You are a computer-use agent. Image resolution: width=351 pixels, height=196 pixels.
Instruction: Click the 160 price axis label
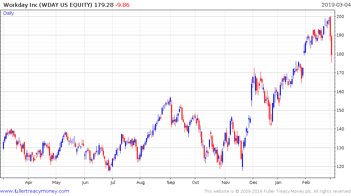coord(340,91)
